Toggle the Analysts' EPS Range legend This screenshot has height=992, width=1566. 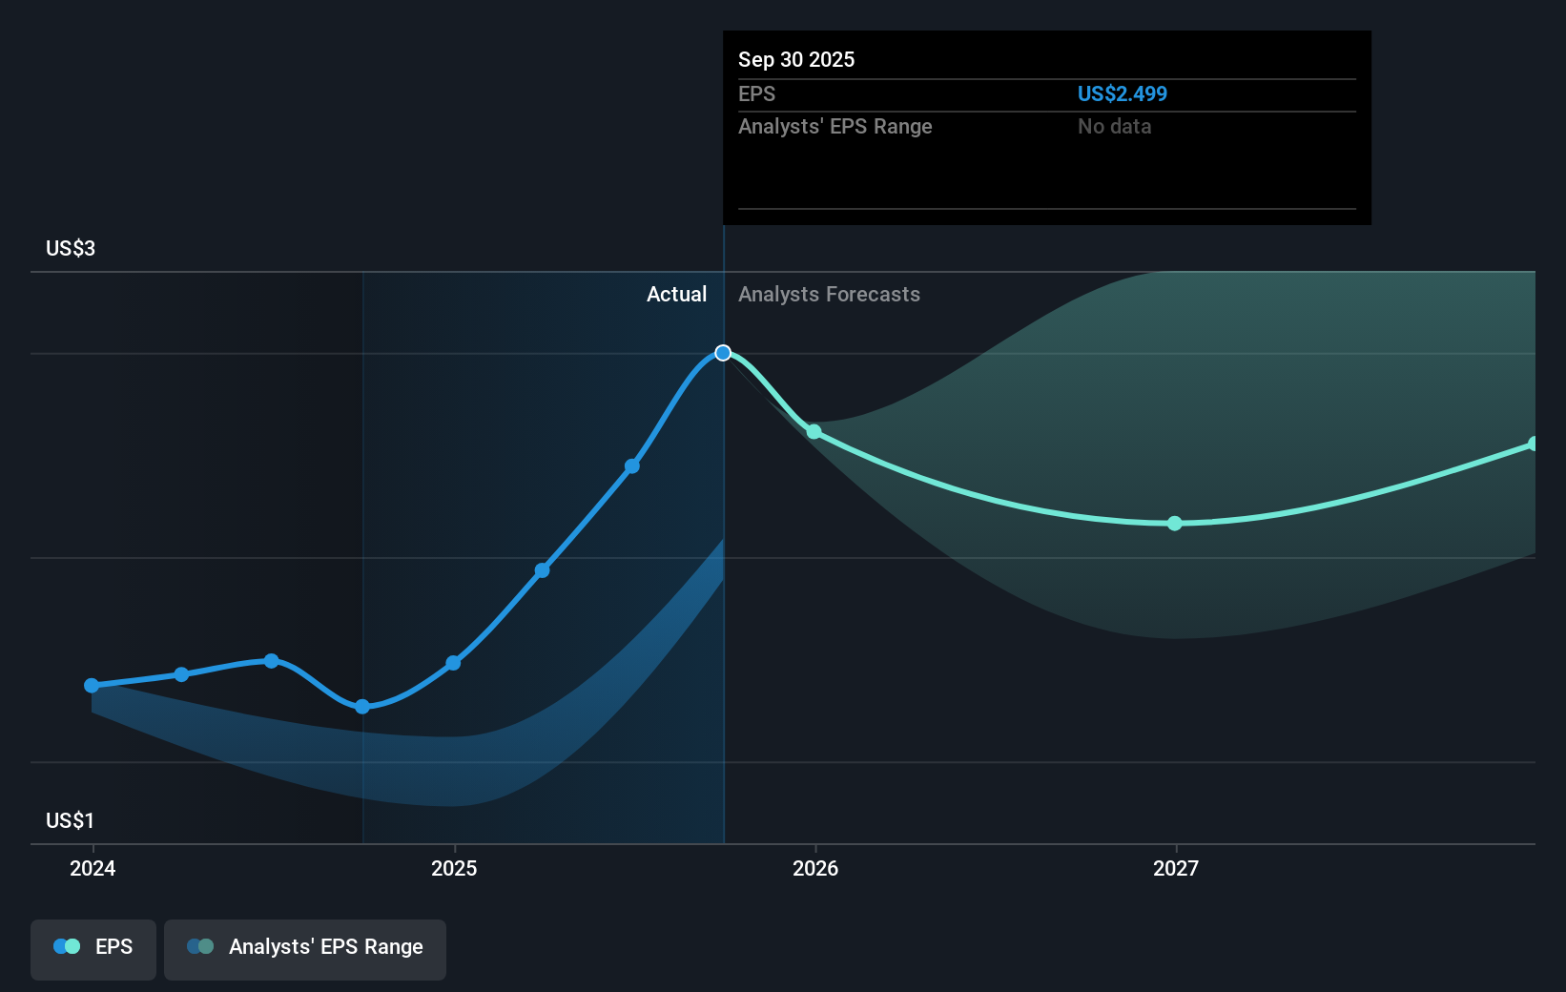[305, 949]
